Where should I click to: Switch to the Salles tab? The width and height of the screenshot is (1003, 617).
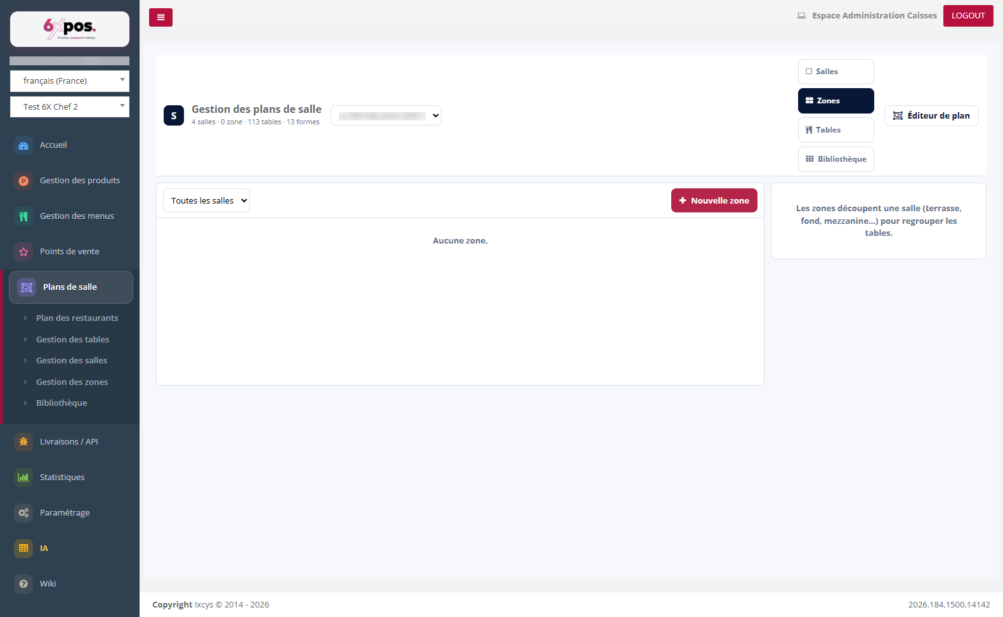coord(836,72)
